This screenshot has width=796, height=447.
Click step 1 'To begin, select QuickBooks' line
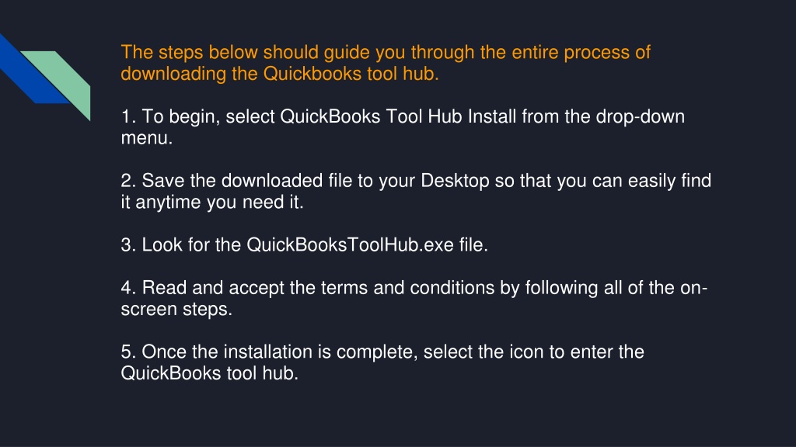[403, 116]
